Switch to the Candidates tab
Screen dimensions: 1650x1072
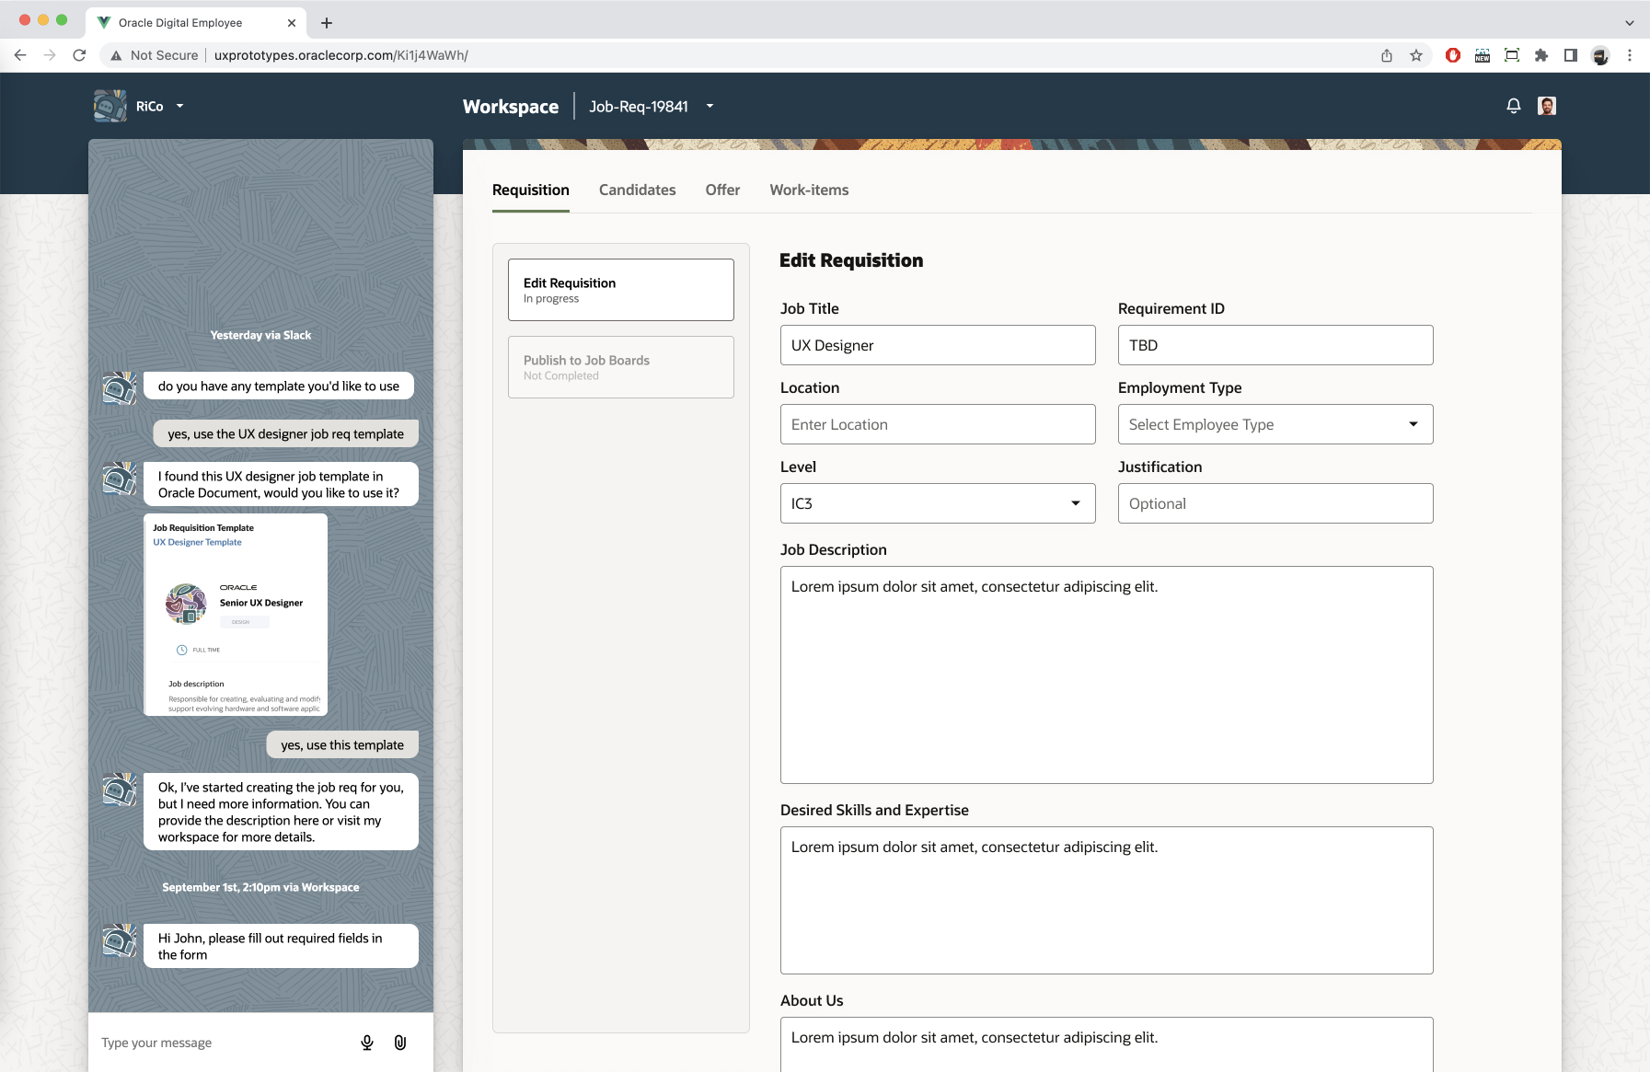tap(637, 190)
